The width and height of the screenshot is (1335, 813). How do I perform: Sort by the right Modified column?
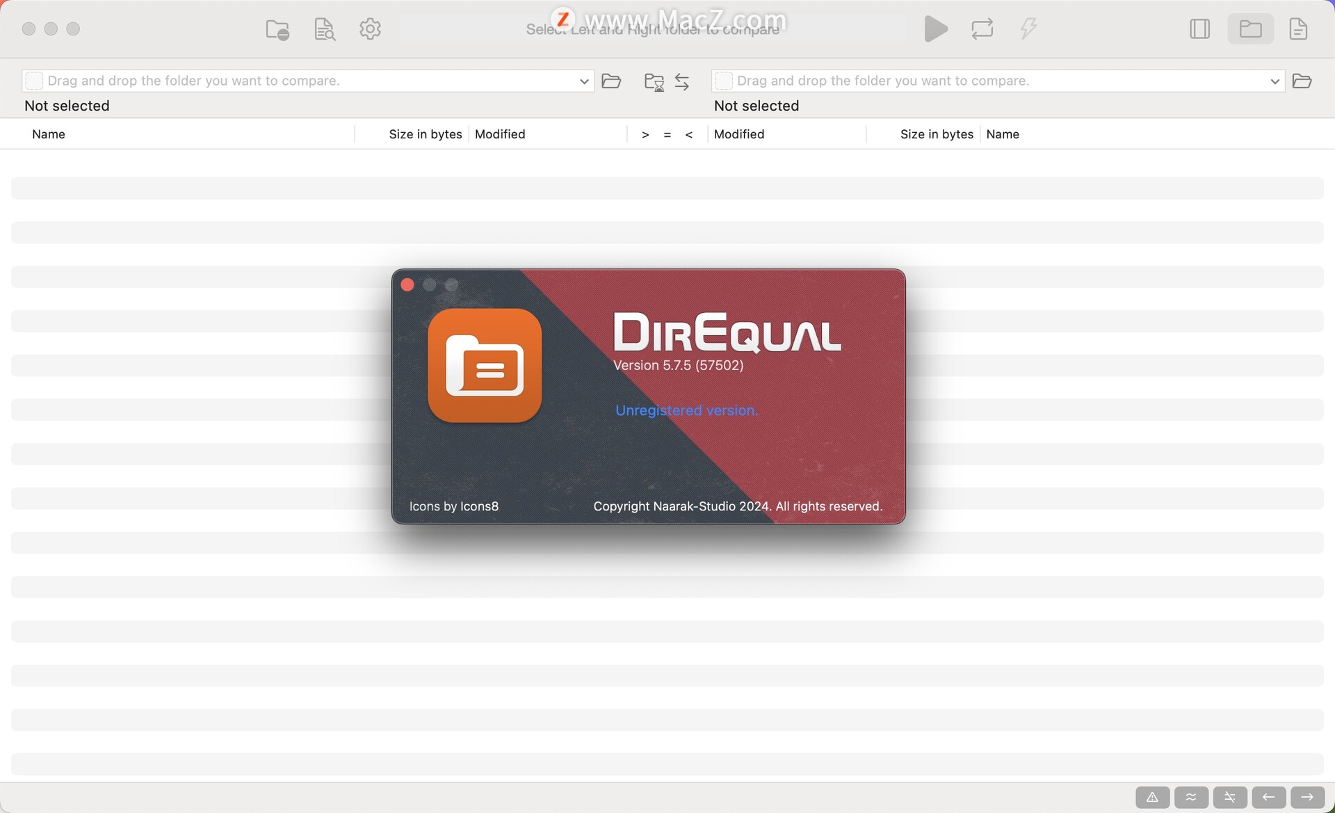pyautogui.click(x=739, y=134)
